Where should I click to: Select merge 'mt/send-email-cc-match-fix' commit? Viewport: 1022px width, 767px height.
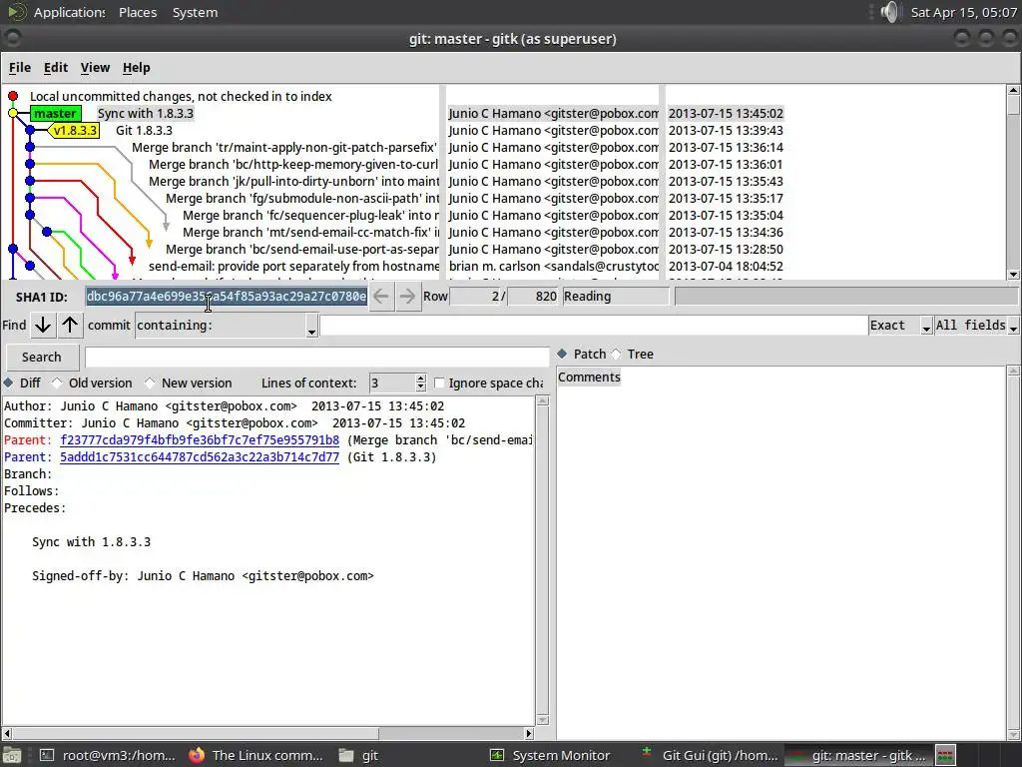pyautogui.click(x=311, y=232)
